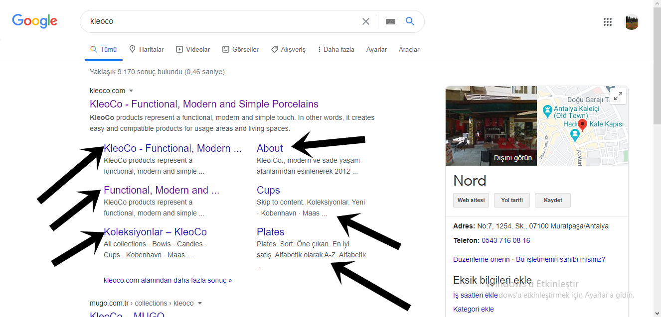The width and height of the screenshot is (661, 317).
Task: Open the Videolar tab
Action: click(193, 49)
